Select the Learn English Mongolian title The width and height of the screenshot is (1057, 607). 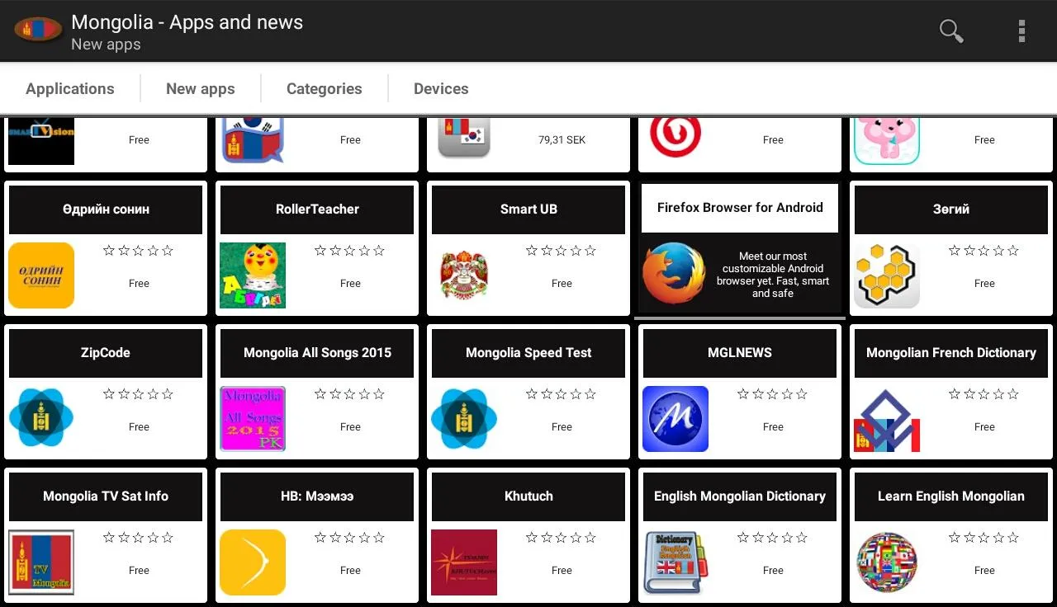point(951,496)
